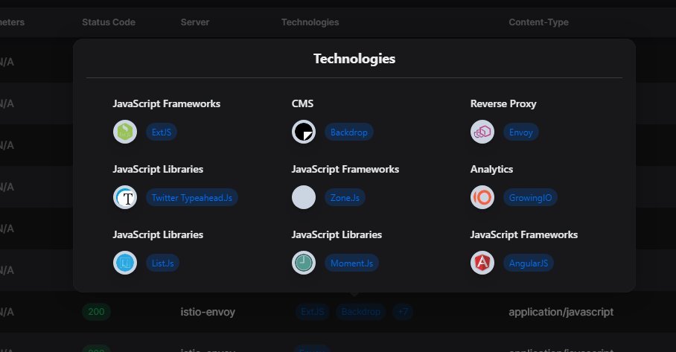Click the Moment.Js clock icon
676x352 pixels.
[x=304, y=263]
